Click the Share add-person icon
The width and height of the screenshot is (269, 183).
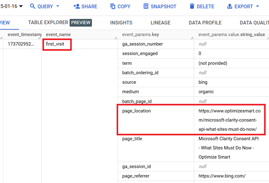pyautogui.click(x=76, y=7)
